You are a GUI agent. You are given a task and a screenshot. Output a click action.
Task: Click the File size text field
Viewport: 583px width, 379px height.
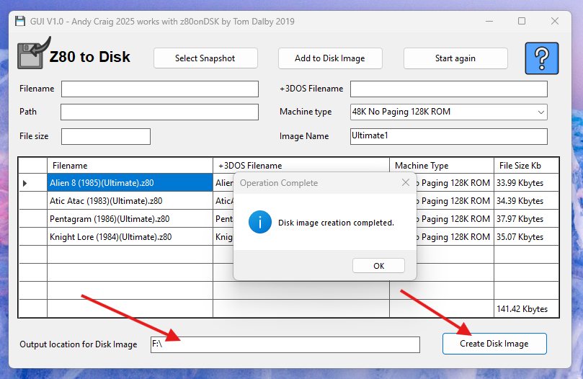click(106, 136)
